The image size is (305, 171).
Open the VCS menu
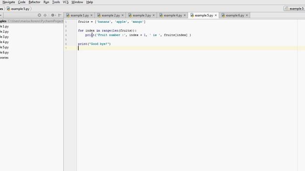point(66,2)
